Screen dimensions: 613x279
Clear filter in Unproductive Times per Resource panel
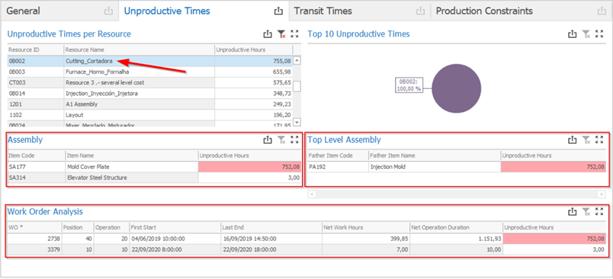point(281,34)
